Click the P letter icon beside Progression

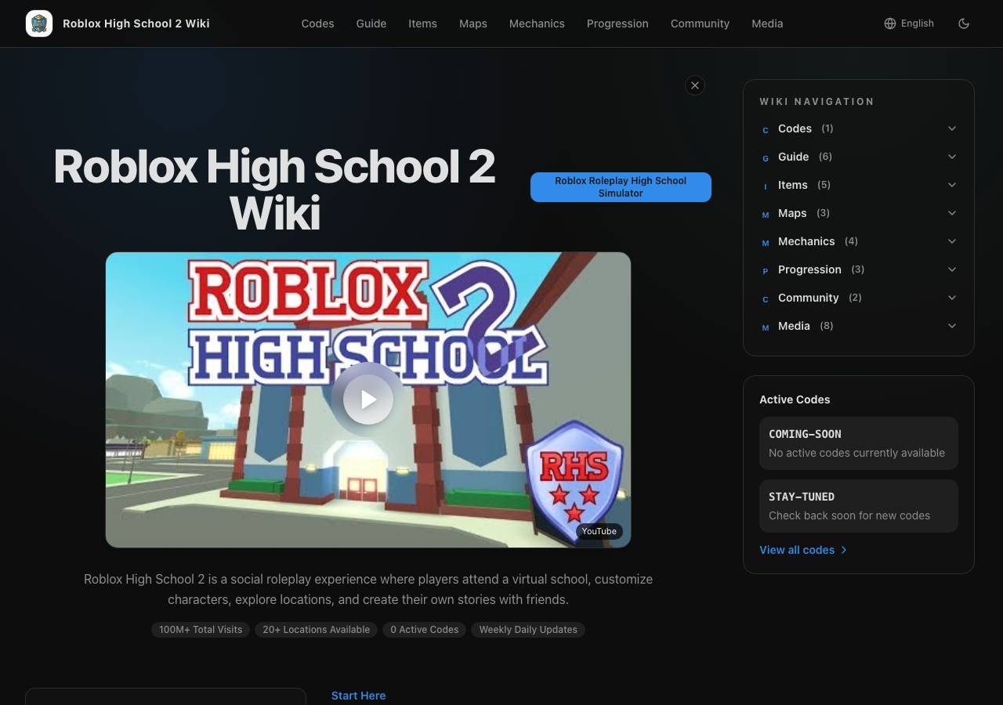pyautogui.click(x=766, y=271)
